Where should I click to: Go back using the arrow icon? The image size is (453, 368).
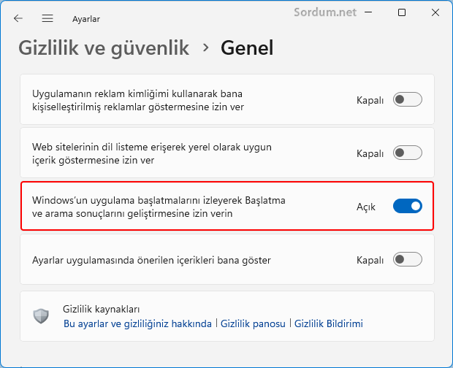pyautogui.click(x=18, y=18)
